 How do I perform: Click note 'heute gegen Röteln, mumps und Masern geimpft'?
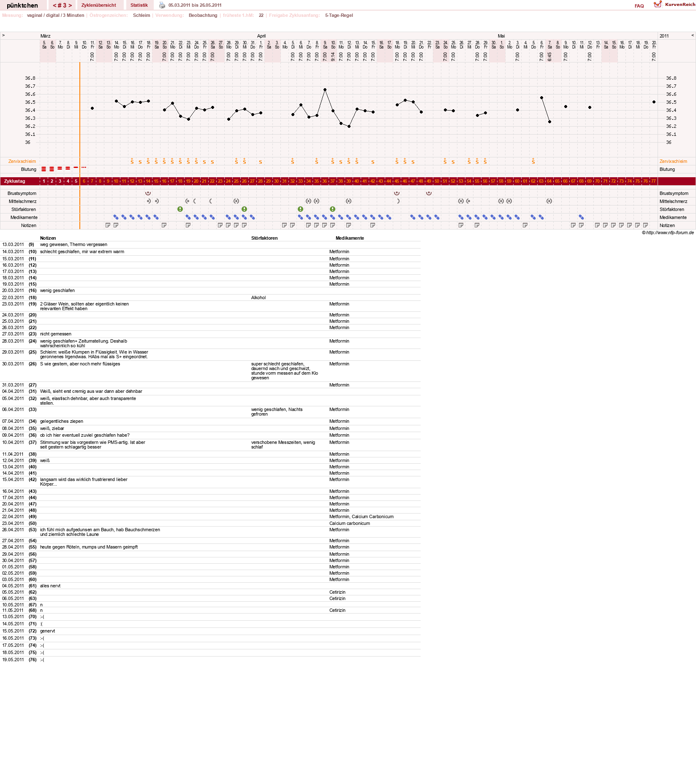coord(89,547)
